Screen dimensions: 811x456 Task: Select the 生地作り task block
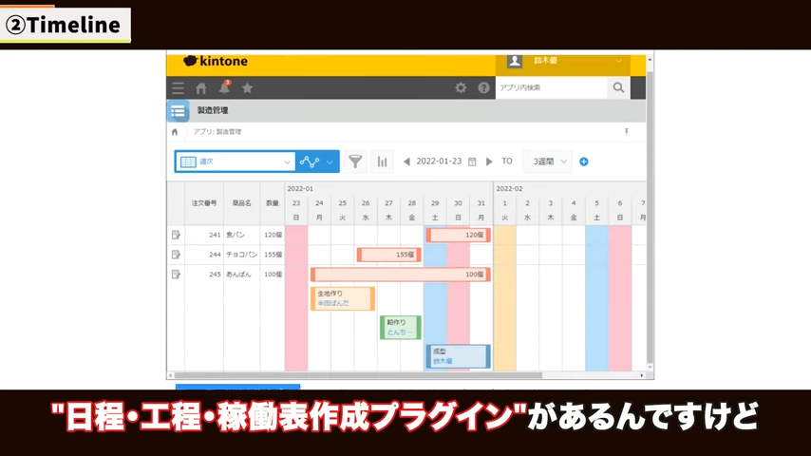(x=343, y=298)
